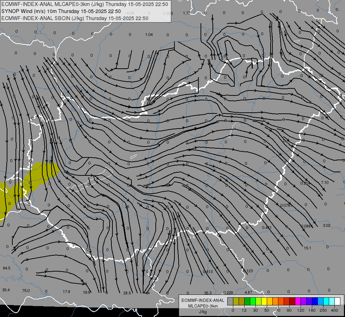Select the legend tick label 30
Image resolution: width=345 pixels, height=317 pixels.
coord(255,310)
